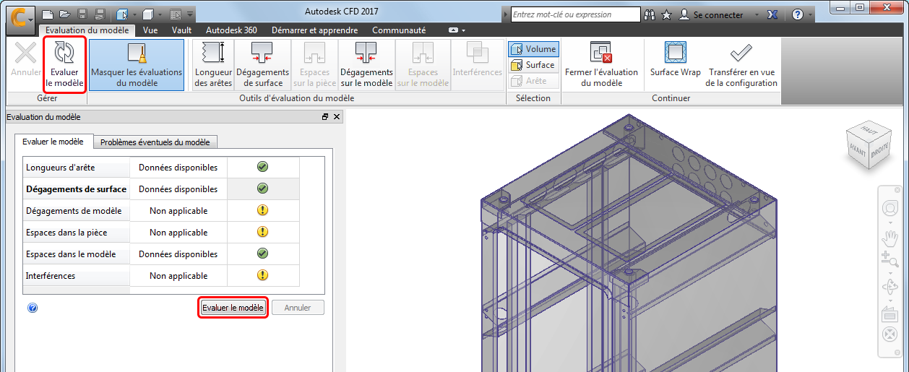This screenshot has width=909, height=372.
Task: Expand the Se connecter dropdown arrow
Action: [x=755, y=14]
